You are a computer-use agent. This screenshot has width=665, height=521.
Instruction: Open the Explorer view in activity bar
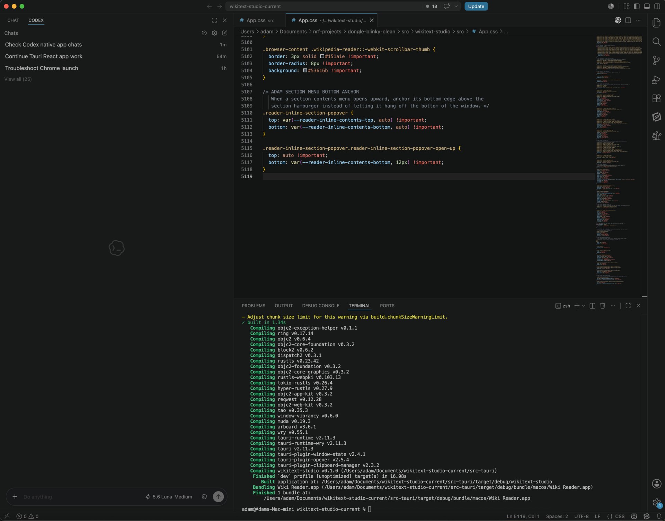click(656, 23)
